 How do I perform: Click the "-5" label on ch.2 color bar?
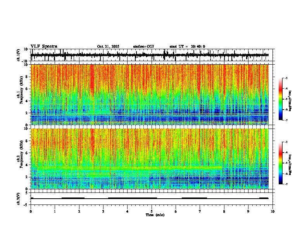click(x=286, y=163)
